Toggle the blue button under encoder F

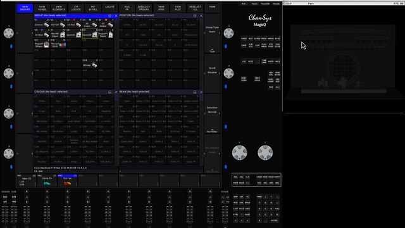tap(226, 86)
